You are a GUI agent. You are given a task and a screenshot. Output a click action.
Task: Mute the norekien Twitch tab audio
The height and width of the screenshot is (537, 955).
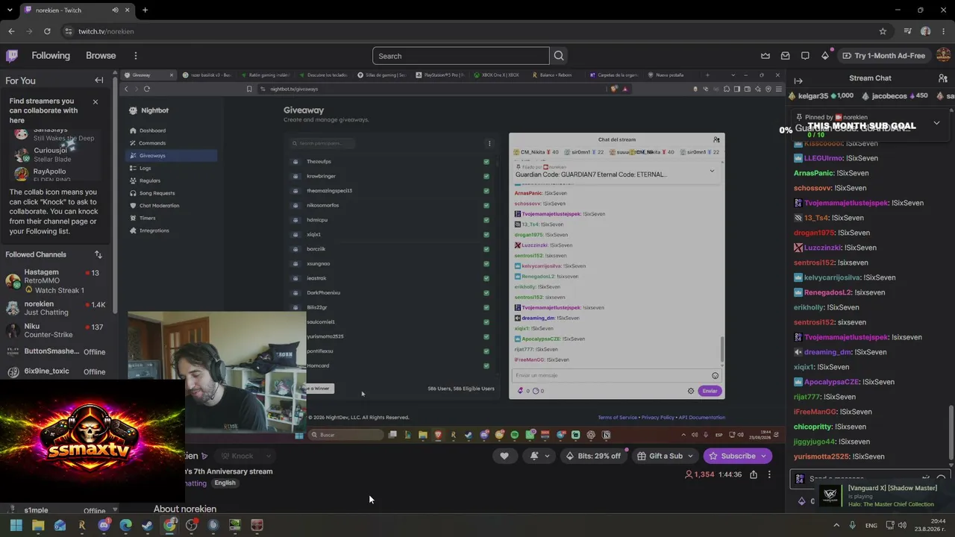click(x=115, y=10)
